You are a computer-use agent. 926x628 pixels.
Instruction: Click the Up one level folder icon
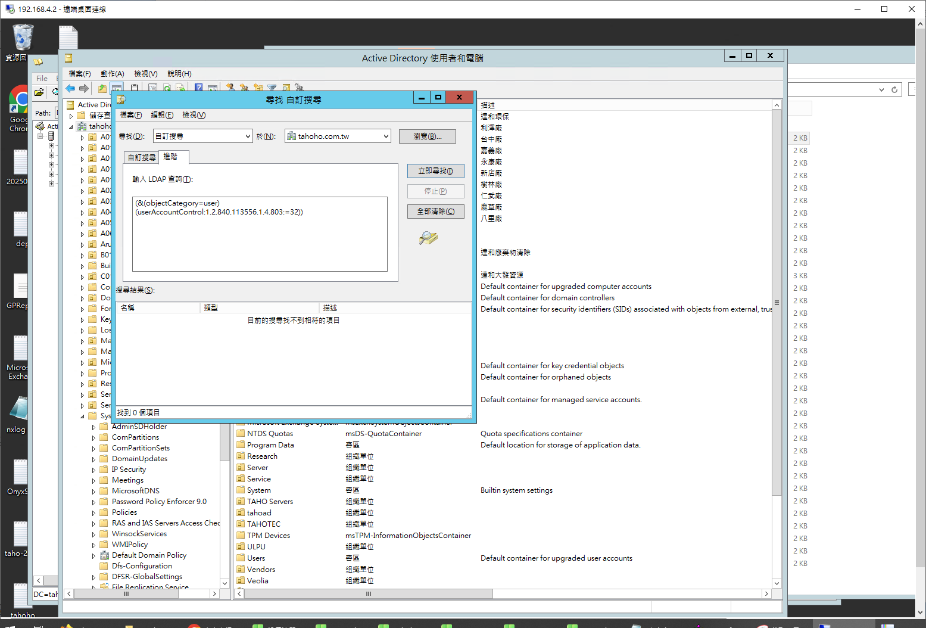pyautogui.click(x=102, y=89)
